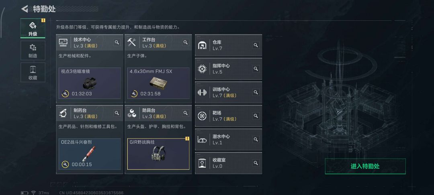Click the magnifier icon for 潜水中心
Viewport: 434px width, 195px height.
coord(256,140)
